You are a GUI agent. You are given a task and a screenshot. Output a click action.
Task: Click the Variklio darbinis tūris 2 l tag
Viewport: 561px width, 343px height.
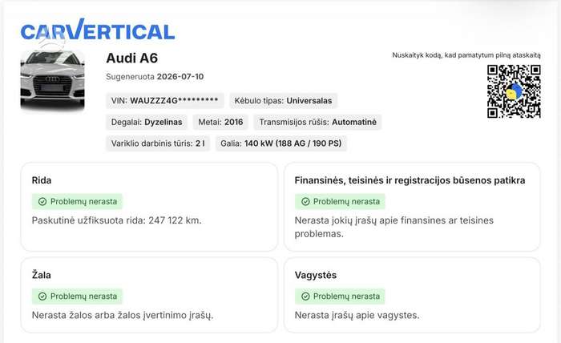158,143
